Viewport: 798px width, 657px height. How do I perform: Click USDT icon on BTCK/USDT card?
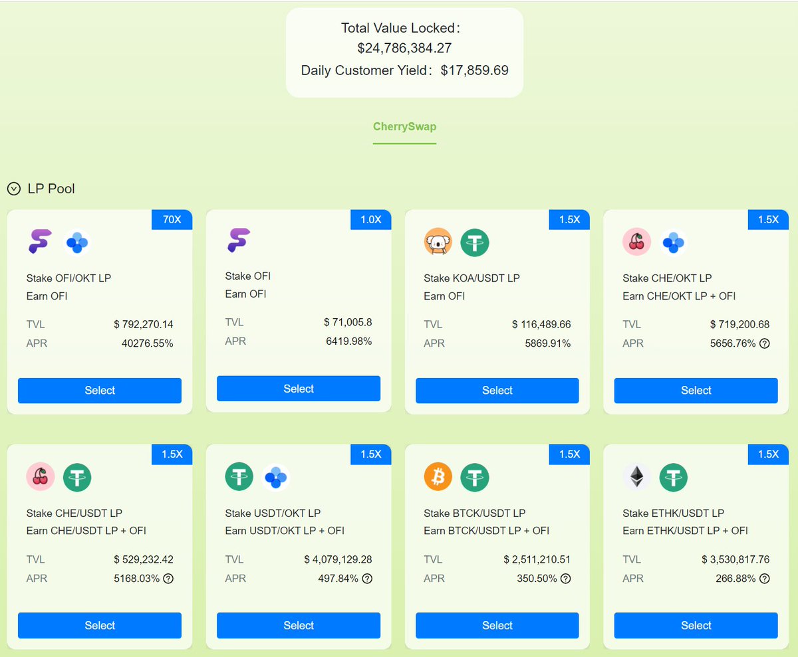coord(475,477)
